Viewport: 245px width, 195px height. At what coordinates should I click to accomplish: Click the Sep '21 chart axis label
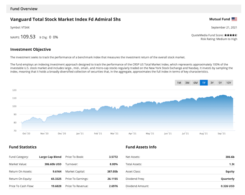[221, 134]
